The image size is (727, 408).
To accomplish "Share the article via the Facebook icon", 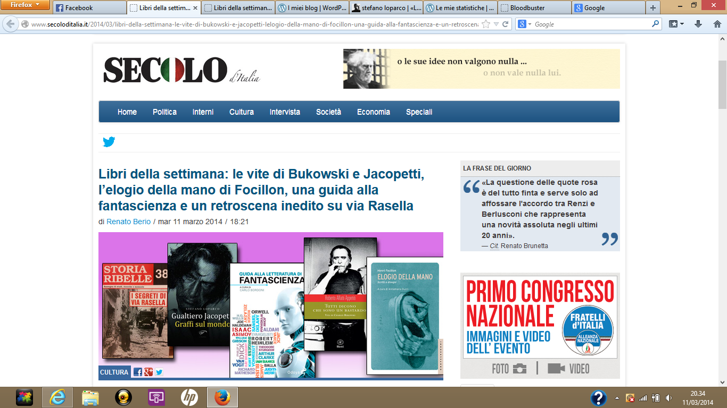I will 138,372.
